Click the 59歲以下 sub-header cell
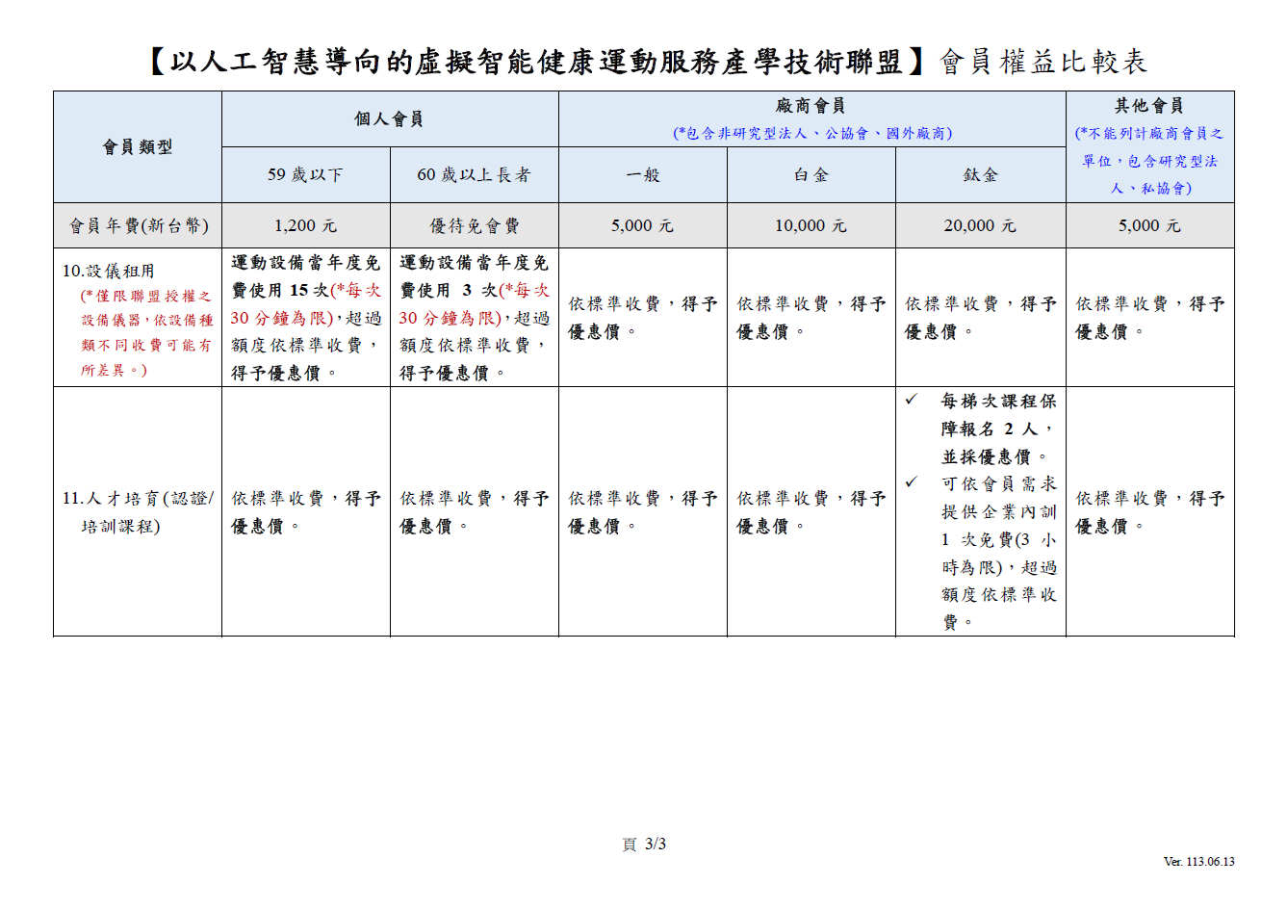The image size is (1287, 910). point(305,175)
